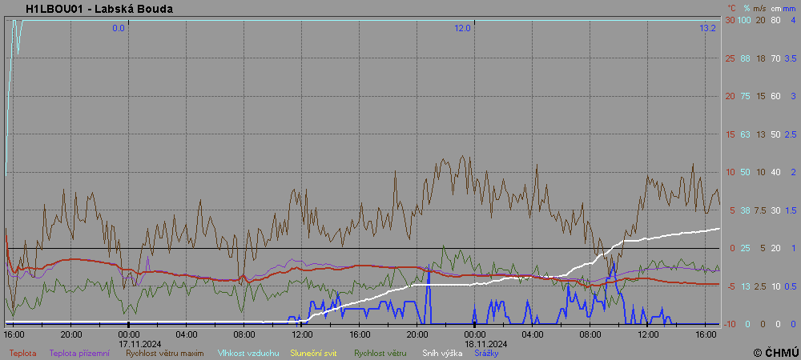Click the % humidity unit axis header

(745, 8)
